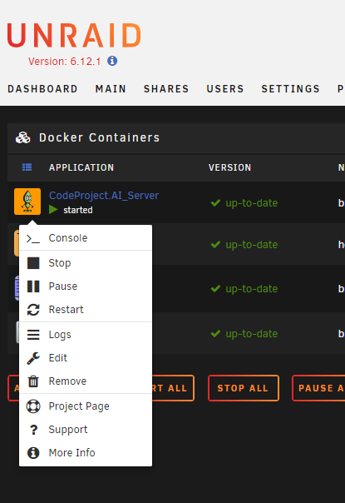Select More Info in the context menu
Screen dimensions: 345x503
86,453
